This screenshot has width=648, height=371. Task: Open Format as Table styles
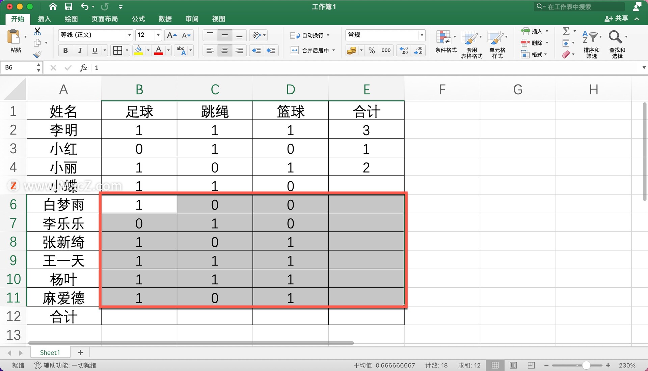pyautogui.click(x=469, y=38)
